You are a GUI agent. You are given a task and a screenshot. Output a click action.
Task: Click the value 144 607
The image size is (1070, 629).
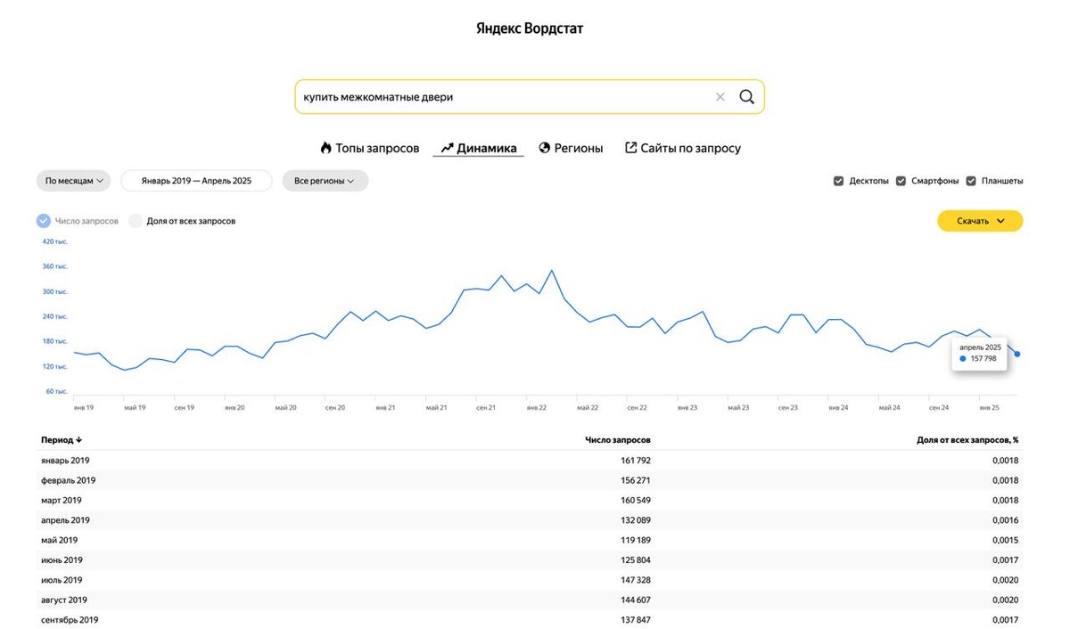point(636,600)
